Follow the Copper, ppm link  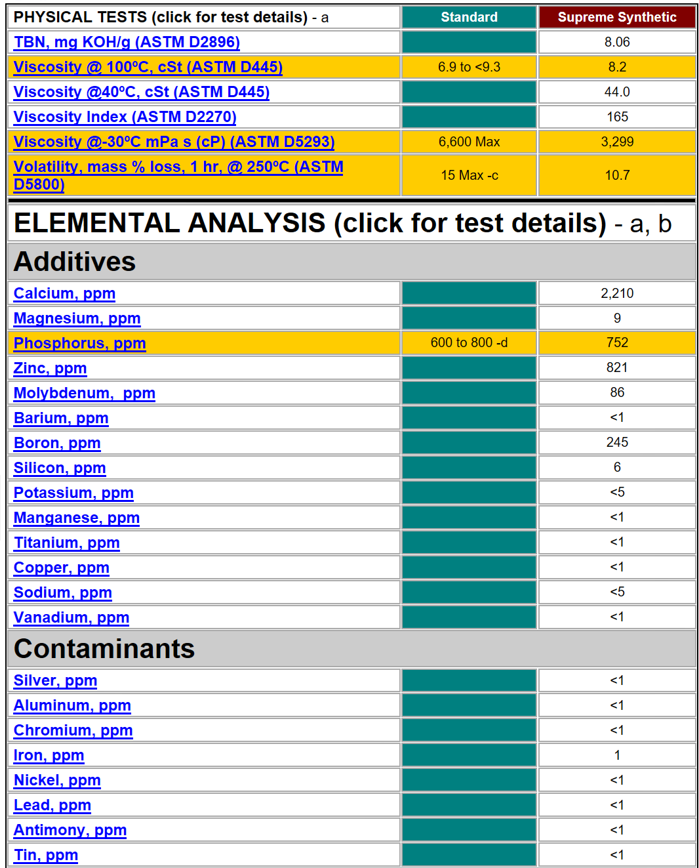62,568
